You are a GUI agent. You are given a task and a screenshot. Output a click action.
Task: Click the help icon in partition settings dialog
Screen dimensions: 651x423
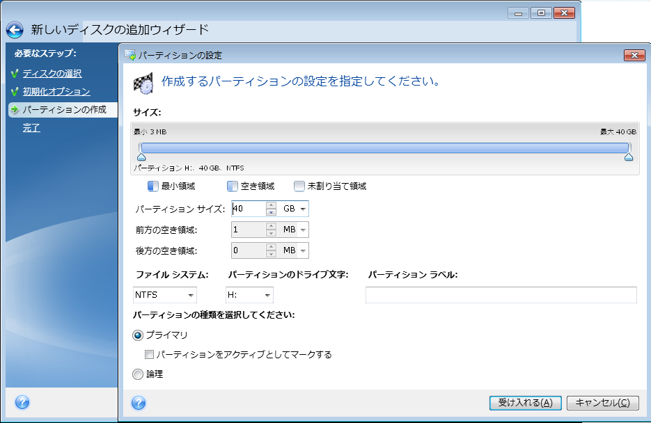(x=138, y=403)
